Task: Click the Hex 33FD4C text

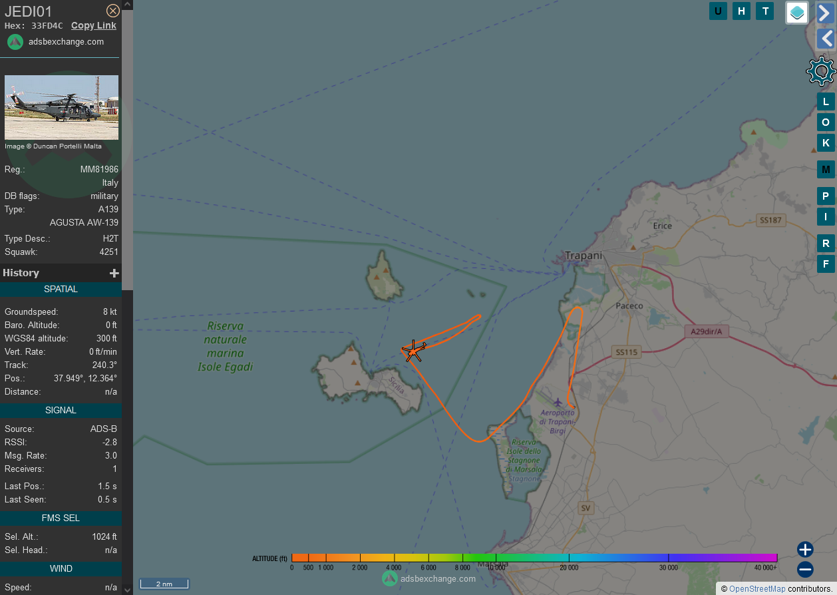Action: (34, 26)
